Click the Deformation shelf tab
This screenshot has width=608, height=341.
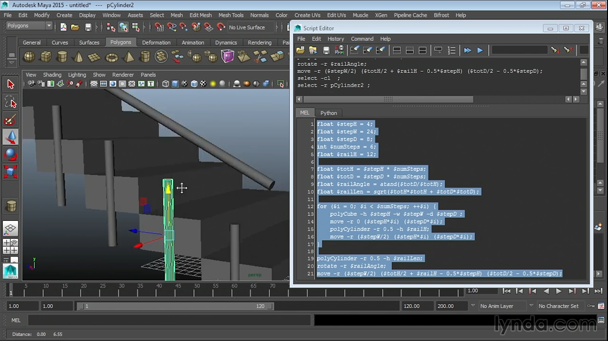coord(156,42)
